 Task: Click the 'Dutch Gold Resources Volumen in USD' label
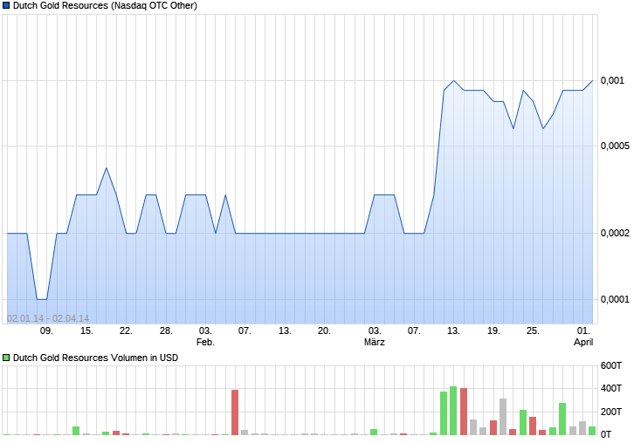pos(95,358)
